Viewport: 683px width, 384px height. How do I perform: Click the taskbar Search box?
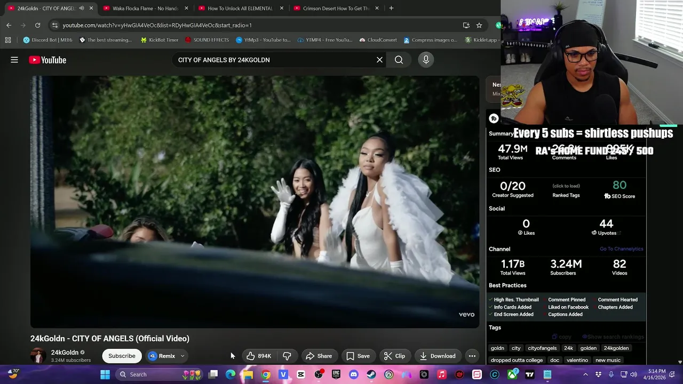tap(159, 374)
